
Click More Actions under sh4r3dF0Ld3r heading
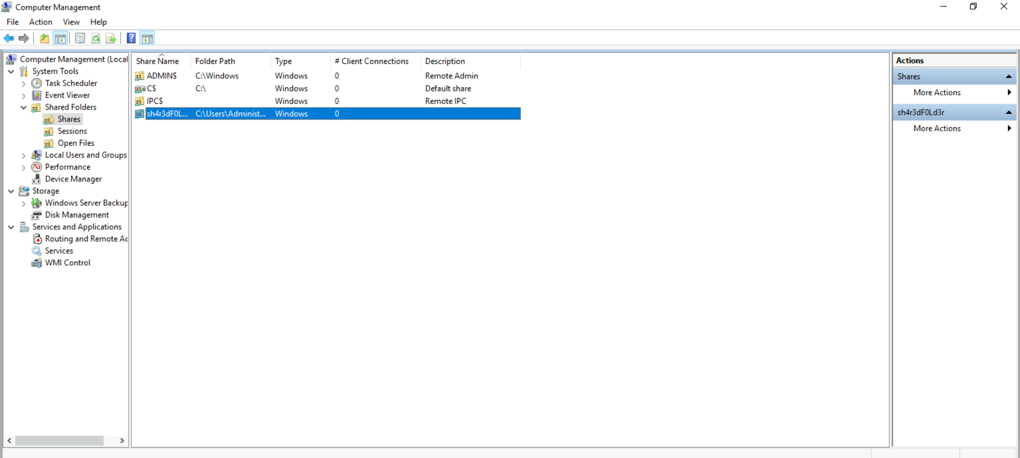pos(937,129)
